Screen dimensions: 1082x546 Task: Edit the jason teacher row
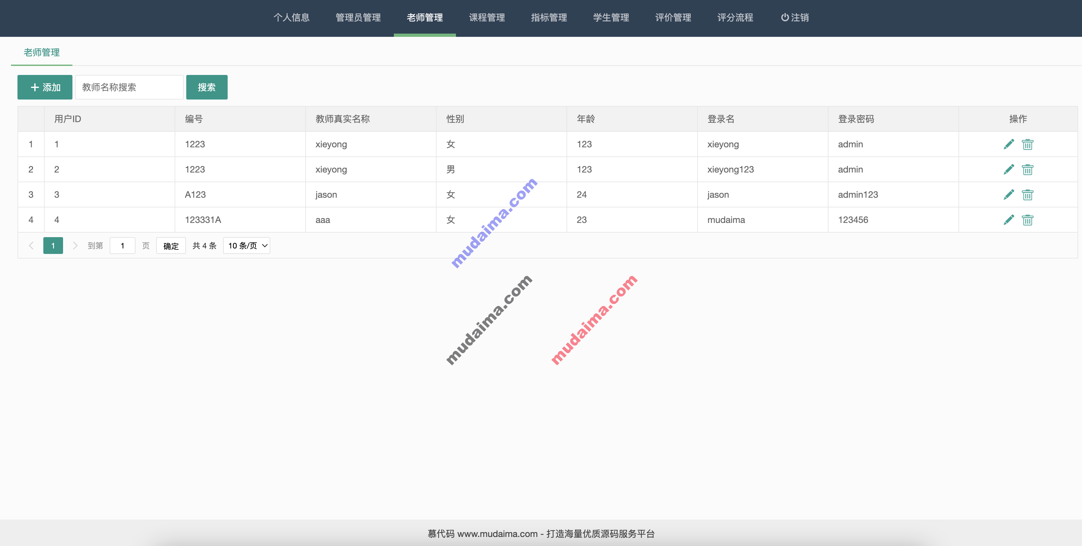point(1009,195)
